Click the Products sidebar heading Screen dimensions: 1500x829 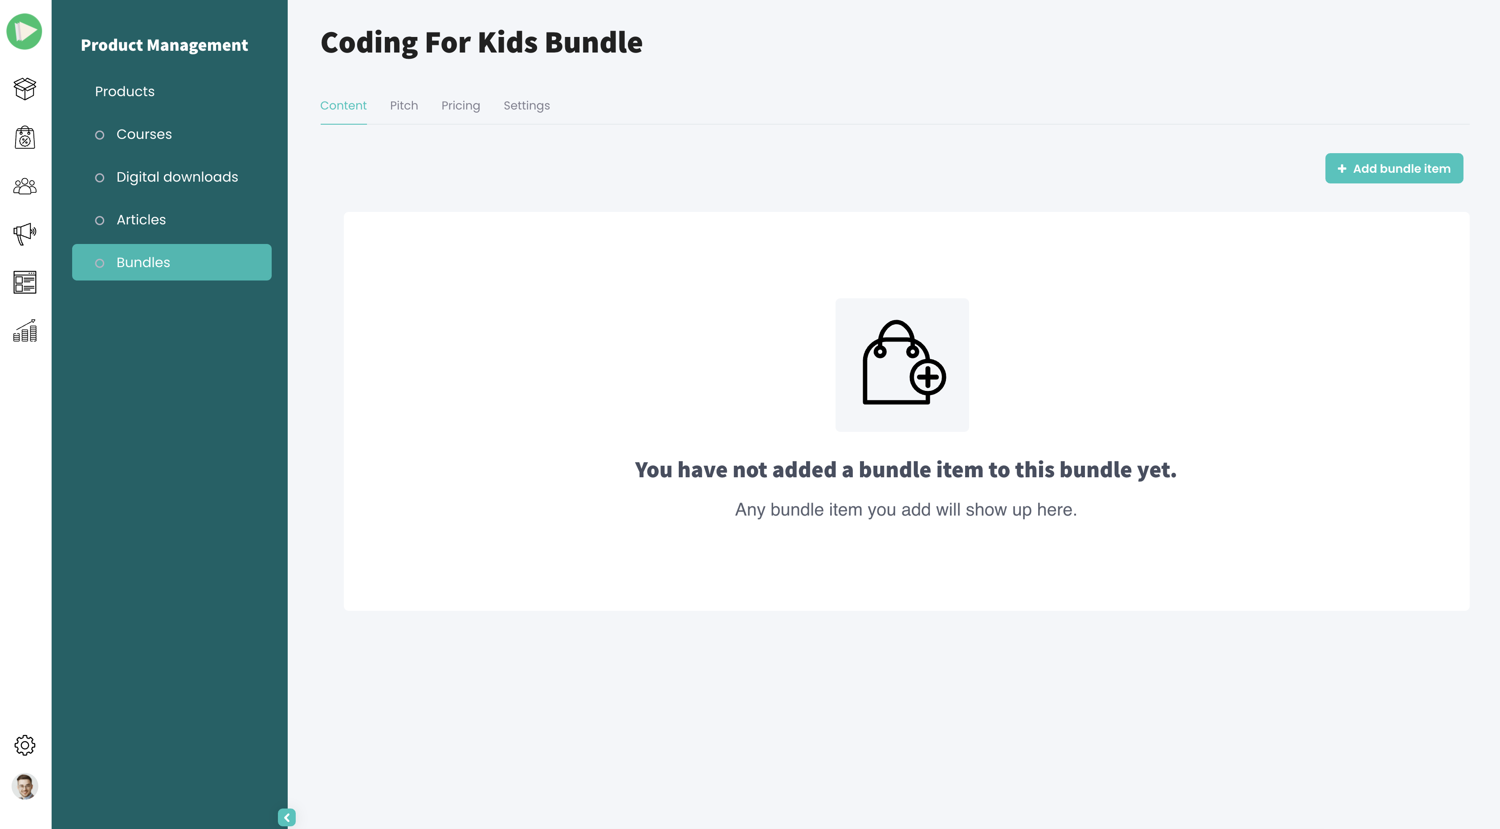[125, 91]
